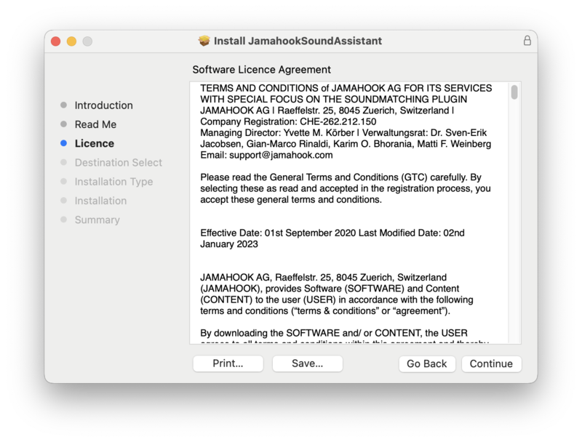Click the red close window button

click(x=56, y=41)
